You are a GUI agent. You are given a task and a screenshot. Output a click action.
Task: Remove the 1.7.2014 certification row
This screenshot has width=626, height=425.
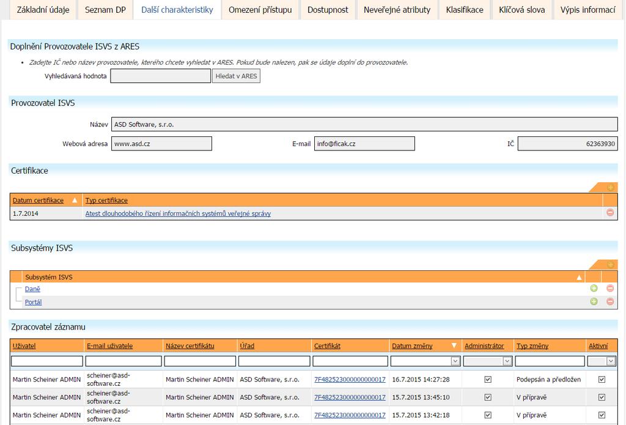pos(610,213)
